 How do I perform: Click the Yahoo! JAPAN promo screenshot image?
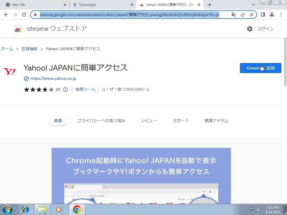point(141,176)
